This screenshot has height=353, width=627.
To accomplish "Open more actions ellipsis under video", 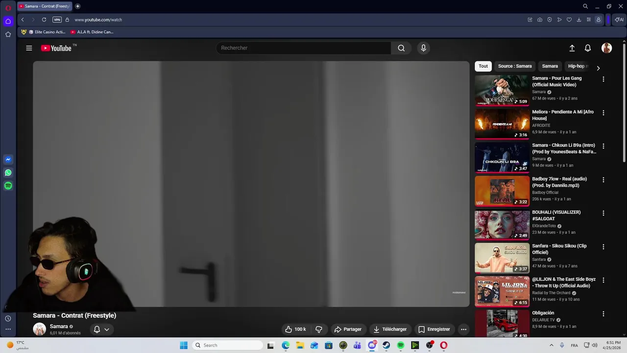I will [463, 329].
